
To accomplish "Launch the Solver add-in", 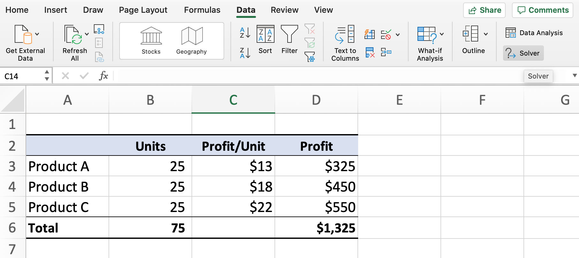I will 523,53.
